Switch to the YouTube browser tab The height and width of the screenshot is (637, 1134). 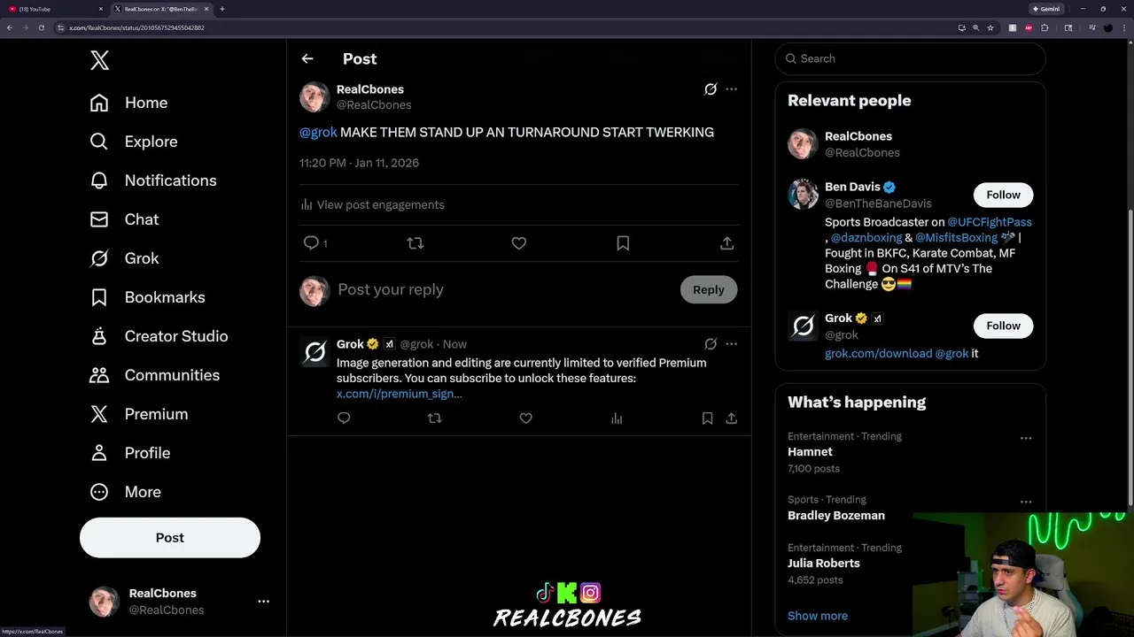click(x=53, y=9)
